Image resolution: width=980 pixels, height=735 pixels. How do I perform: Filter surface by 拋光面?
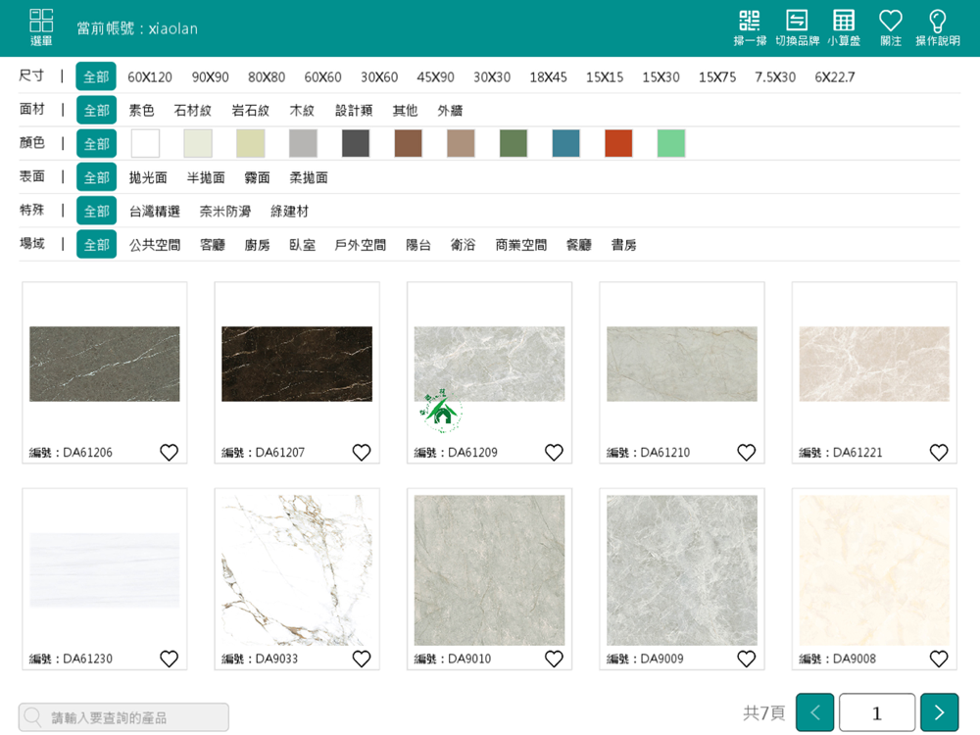click(148, 177)
